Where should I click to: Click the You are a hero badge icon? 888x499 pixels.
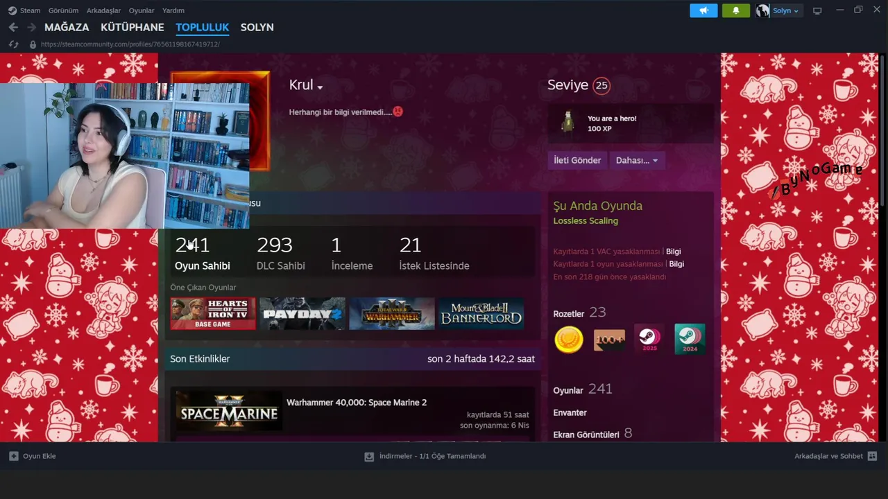pyautogui.click(x=568, y=123)
